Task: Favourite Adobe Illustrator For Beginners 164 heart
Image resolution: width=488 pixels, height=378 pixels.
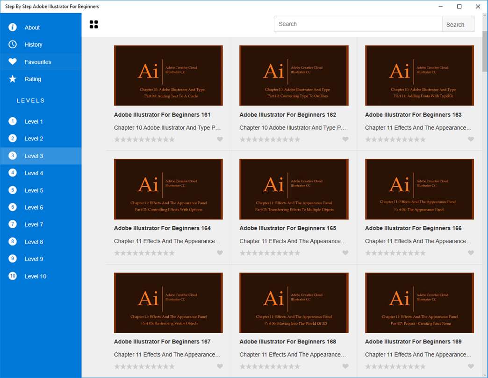Action: pos(220,253)
